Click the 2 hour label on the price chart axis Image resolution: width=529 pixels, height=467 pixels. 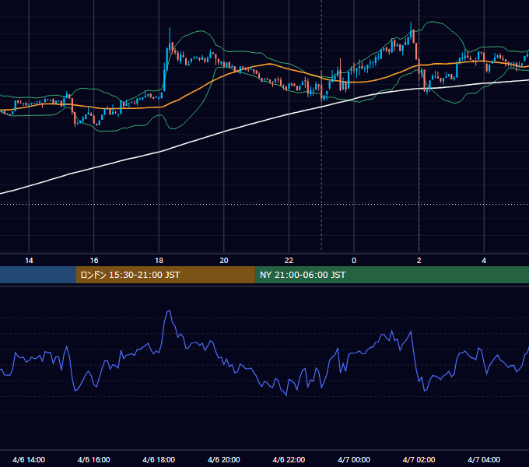click(419, 261)
